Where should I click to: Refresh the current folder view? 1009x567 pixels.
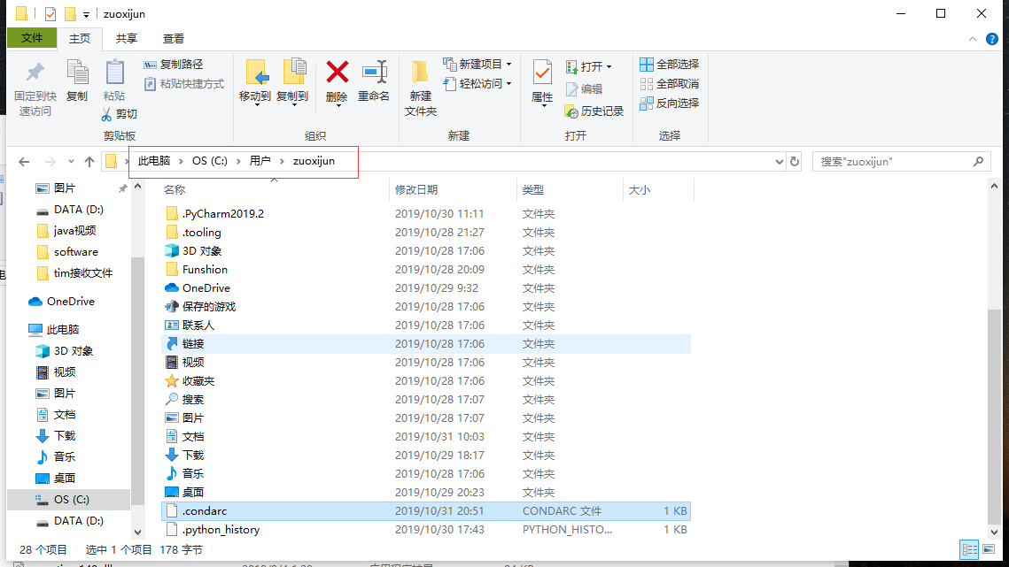795,161
